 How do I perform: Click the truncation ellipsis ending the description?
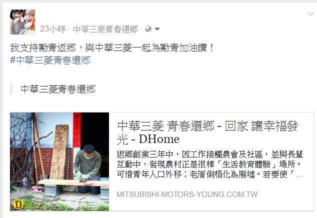click(x=299, y=175)
